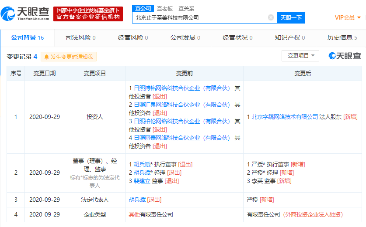366x227 pixels.
Task: Click 严授 执行董事 [新增] entry
Action: pos(276,164)
